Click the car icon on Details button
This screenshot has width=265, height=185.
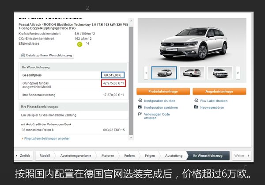[23, 55]
